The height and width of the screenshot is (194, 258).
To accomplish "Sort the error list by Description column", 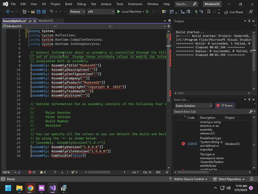I will pyautogui.click(x=208, y=118).
